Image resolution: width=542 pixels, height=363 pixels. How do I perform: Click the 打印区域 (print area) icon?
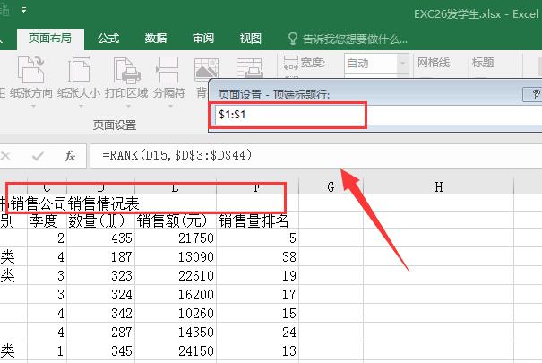point(126,79)
